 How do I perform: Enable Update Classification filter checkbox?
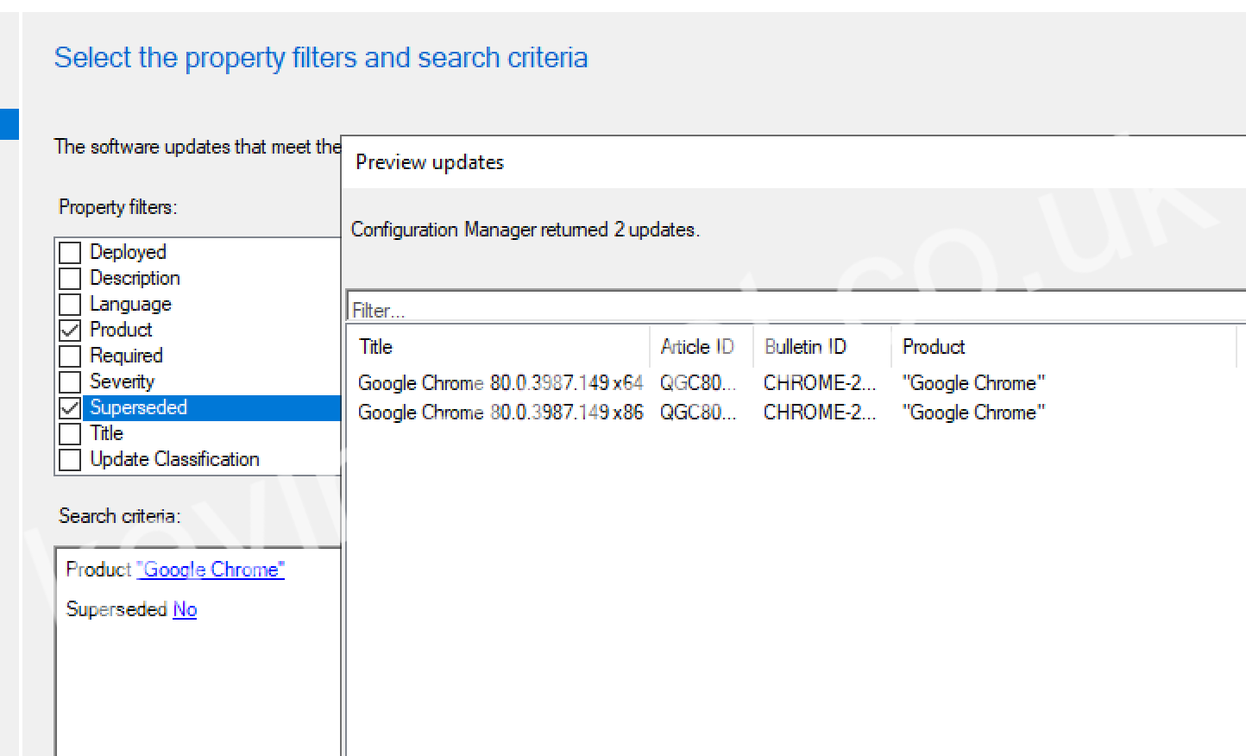[x=70, y=459]
